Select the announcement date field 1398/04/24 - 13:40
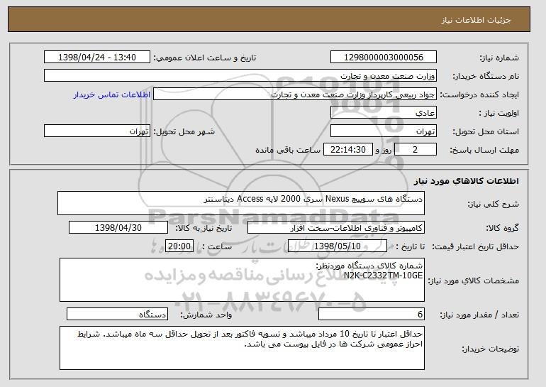546x387 pixels. point(97,58)
